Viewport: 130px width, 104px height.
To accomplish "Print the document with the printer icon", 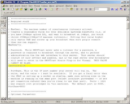I will pyautogui.click(x=31, y=9).
